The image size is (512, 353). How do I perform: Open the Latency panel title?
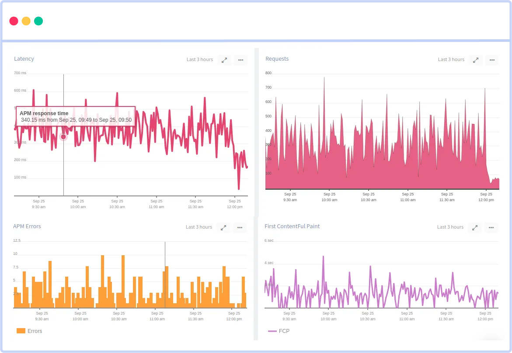[24, 58]
